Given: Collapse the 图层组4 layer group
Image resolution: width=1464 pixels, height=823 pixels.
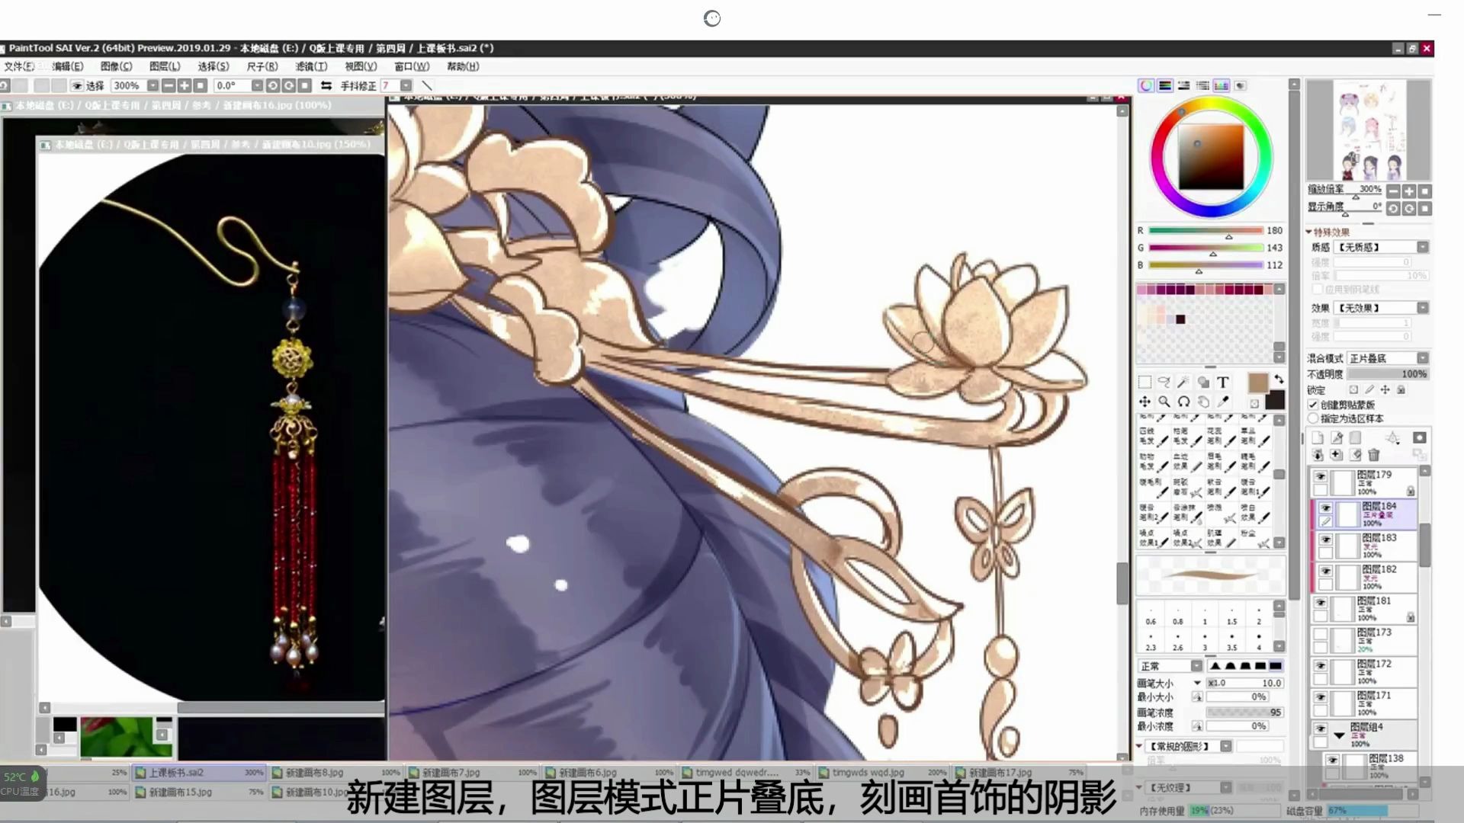Looking at the screenshot, I should (1340, 736).
